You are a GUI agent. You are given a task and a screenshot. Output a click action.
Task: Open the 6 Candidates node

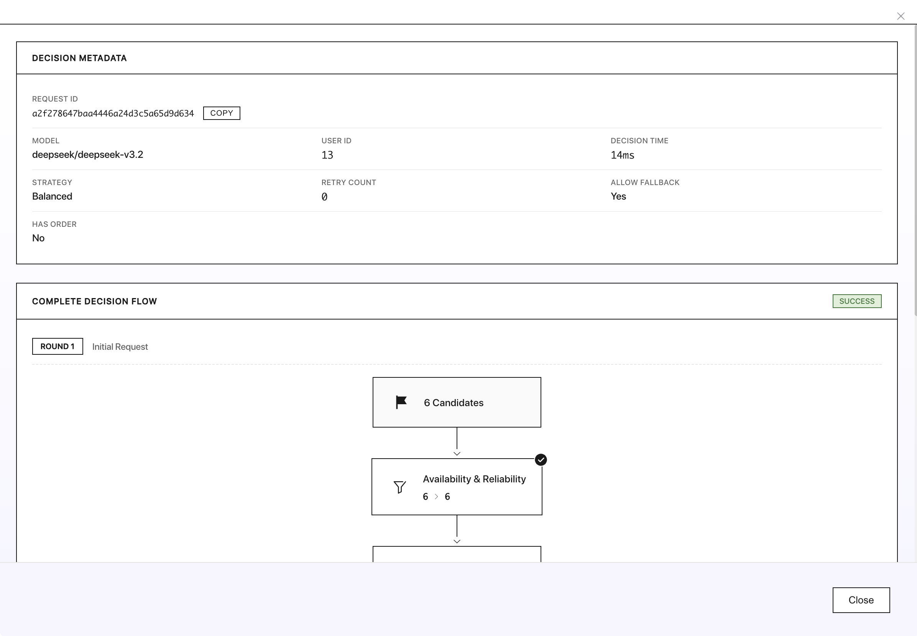click(457, 402)
